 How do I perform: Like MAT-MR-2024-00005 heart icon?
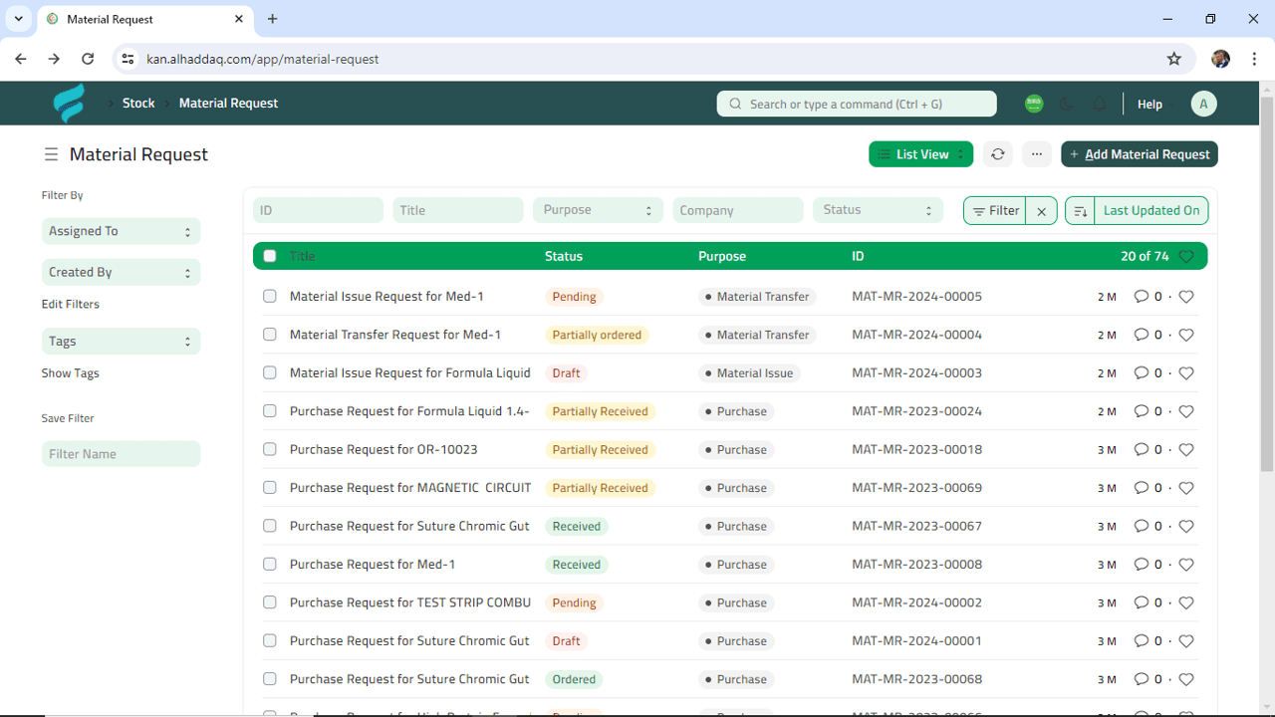pyautogui.click(x=1186, y=297)
